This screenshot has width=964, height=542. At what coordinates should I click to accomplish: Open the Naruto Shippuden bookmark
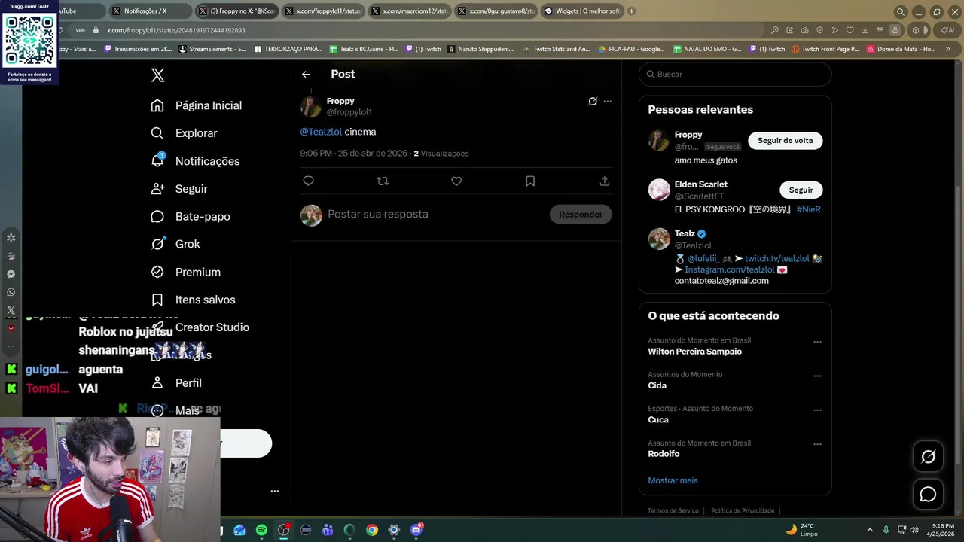coord(480,49)
